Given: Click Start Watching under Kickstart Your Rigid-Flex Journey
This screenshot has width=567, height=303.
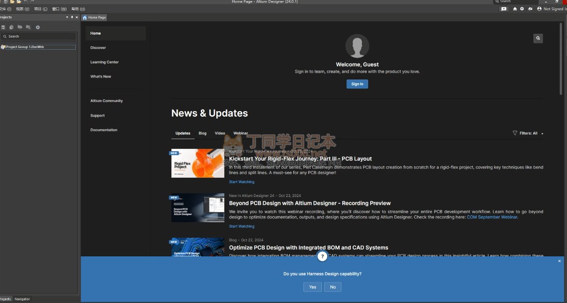Looking at the screenshot, I should [242, 182].
